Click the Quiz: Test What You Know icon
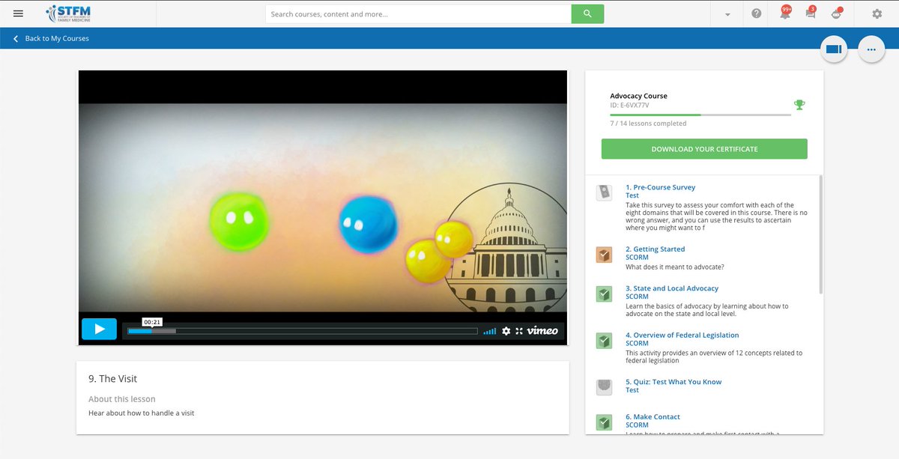 604,387
